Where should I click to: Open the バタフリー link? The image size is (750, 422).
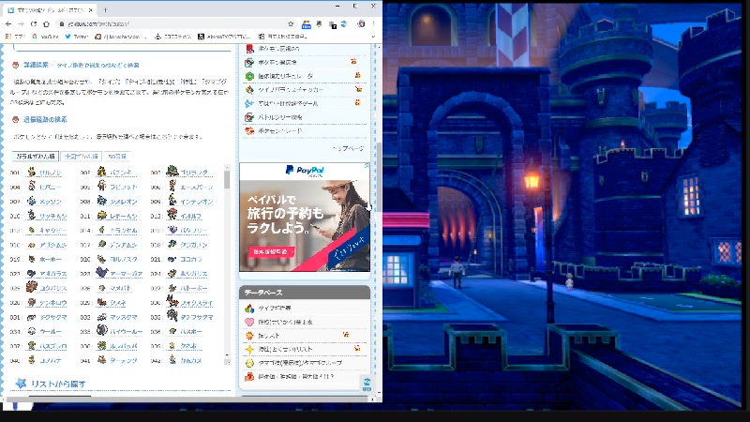pos(194,231)
